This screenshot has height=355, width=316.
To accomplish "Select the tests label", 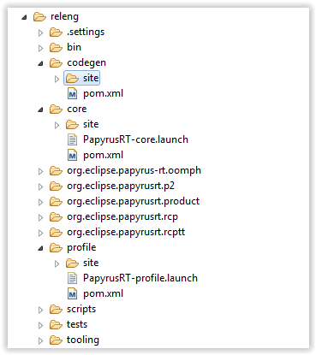I will pos(77,324).
